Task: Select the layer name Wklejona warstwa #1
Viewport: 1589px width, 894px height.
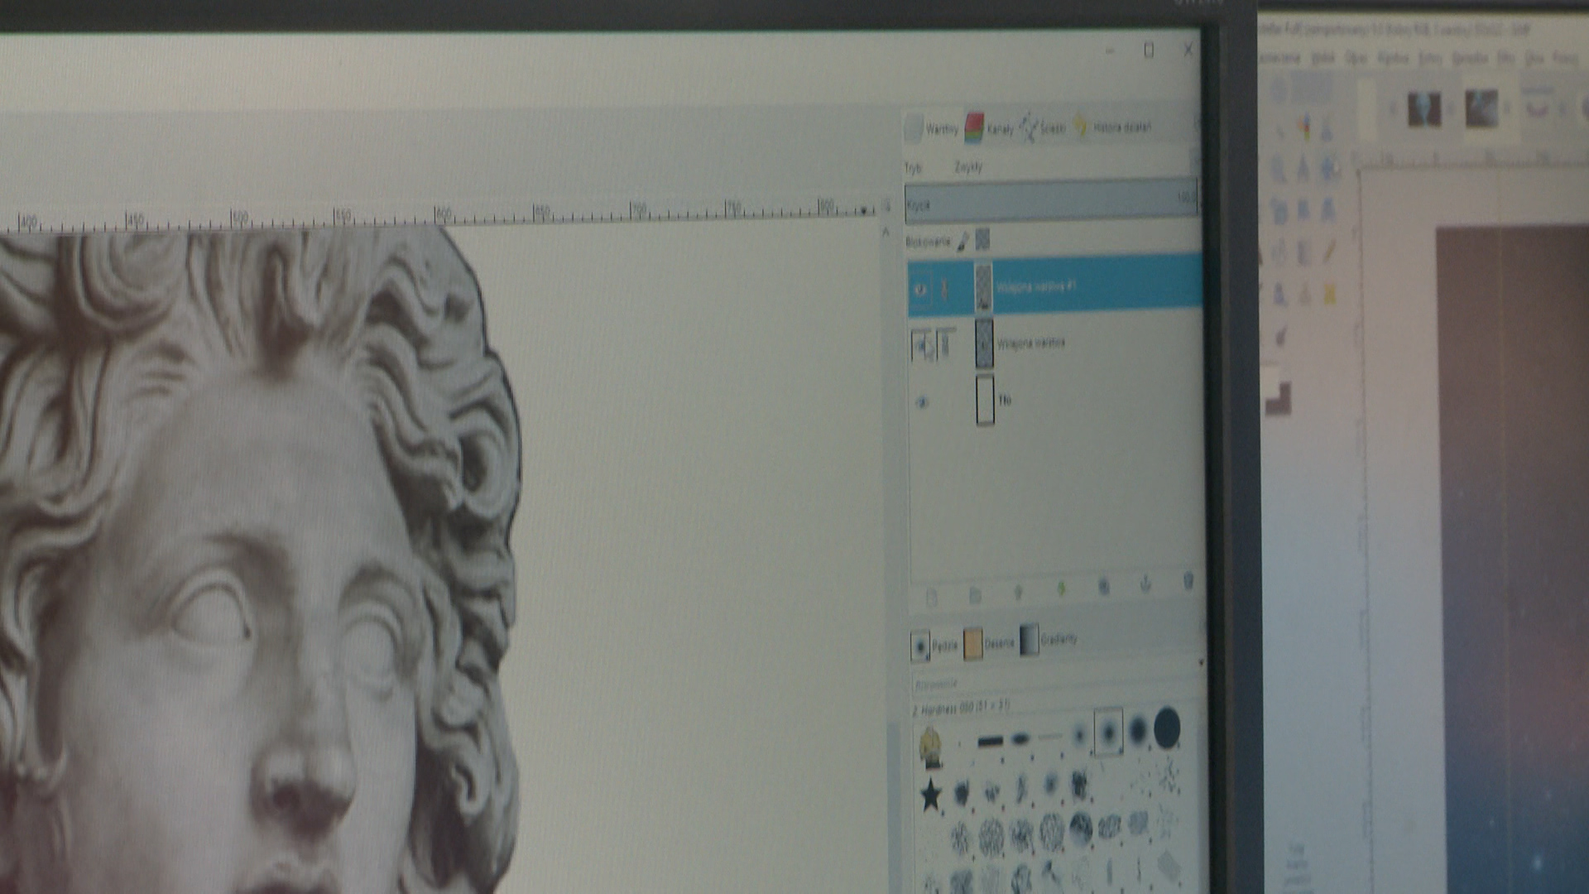Action: [x=1036, y=286]
